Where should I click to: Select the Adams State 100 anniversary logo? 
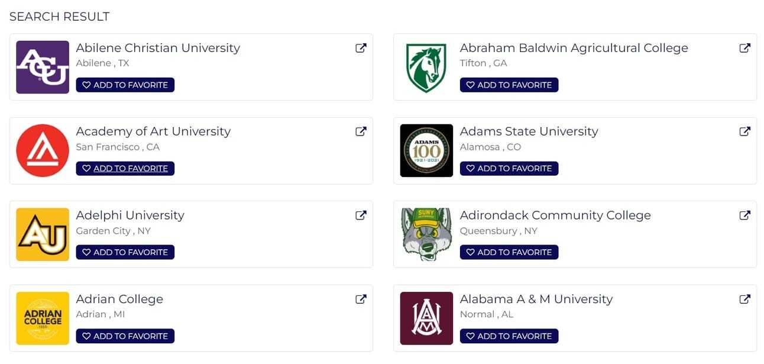426,150
